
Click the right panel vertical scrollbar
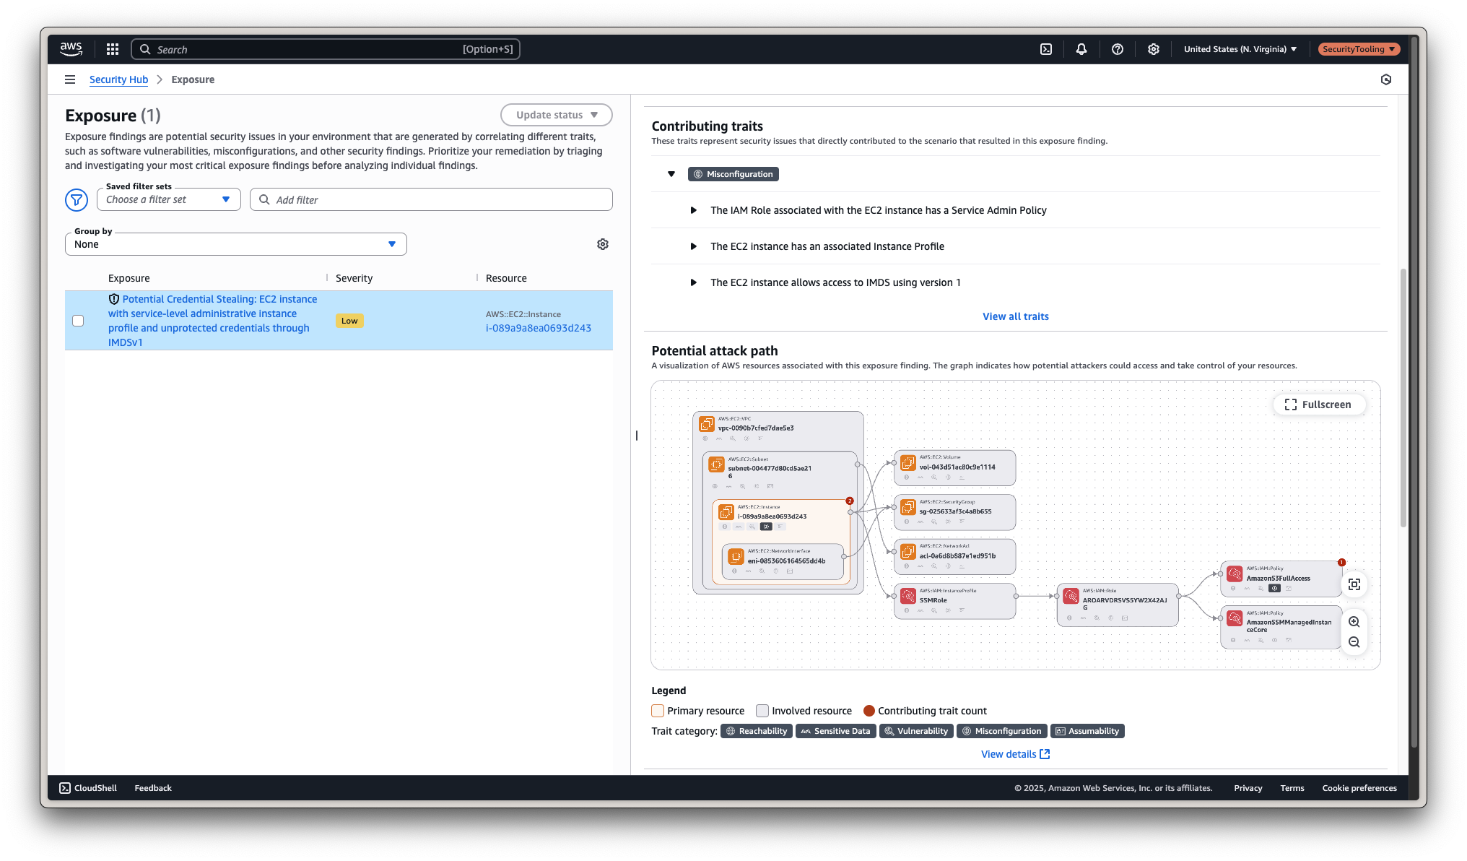tap(1403, 397)
